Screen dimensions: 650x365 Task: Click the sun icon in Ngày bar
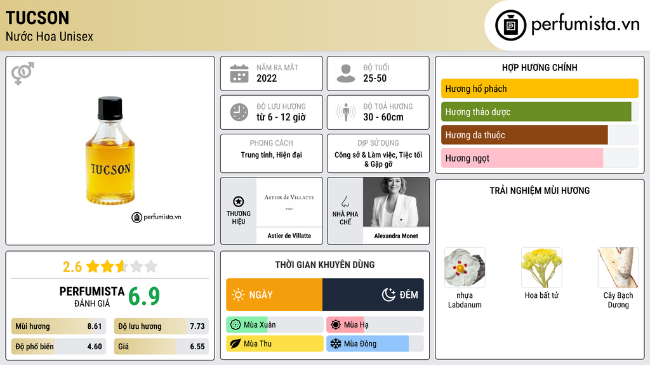tap(239, 295)
